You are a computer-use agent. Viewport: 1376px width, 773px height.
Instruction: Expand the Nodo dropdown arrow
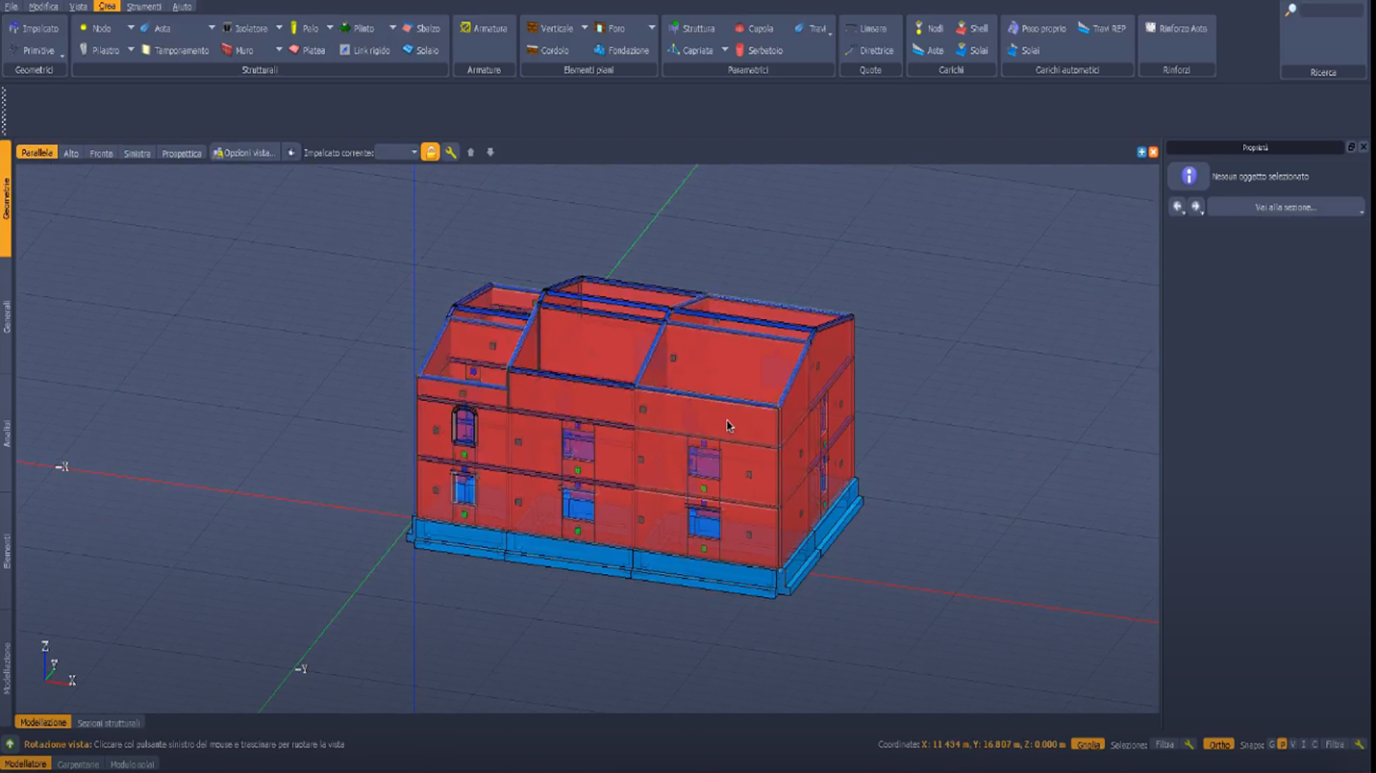pyautogui.click(x=131, y=29)
